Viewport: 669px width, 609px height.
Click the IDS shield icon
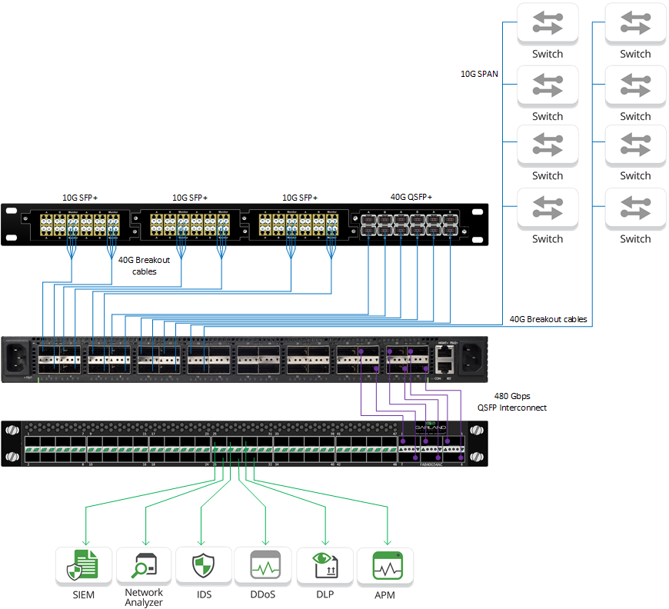pos(203,564)
